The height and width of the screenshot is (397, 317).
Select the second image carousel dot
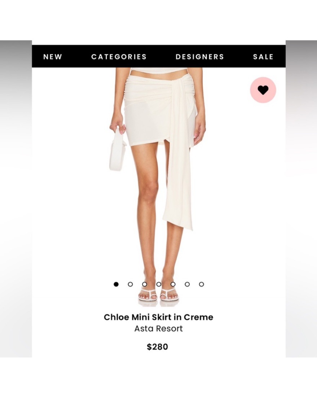point(130,284)
